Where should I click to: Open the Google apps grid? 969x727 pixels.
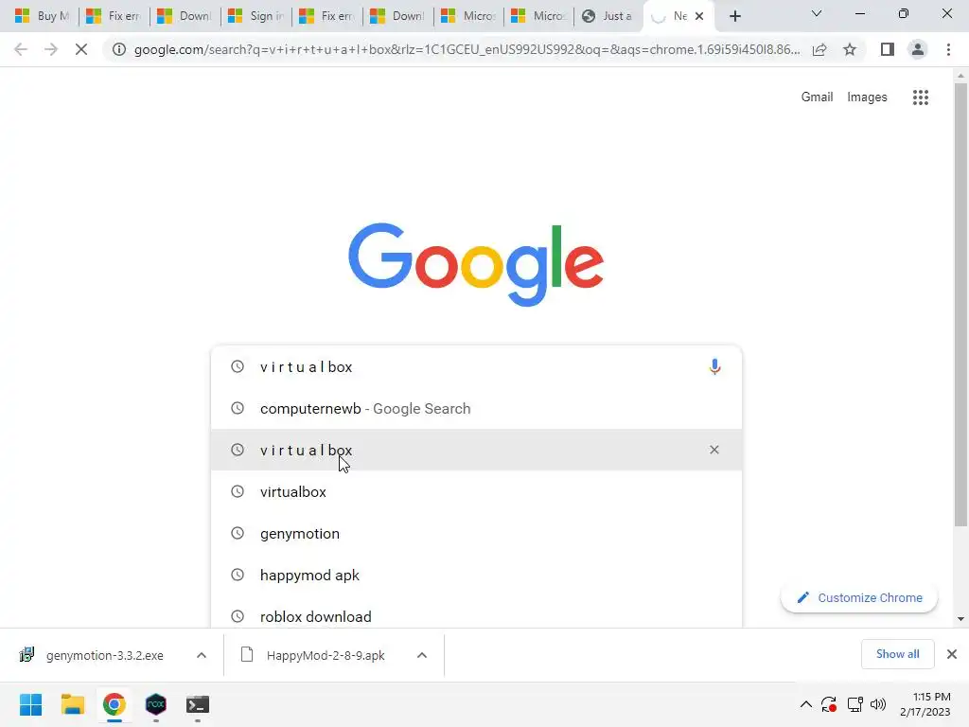[920, 98]
